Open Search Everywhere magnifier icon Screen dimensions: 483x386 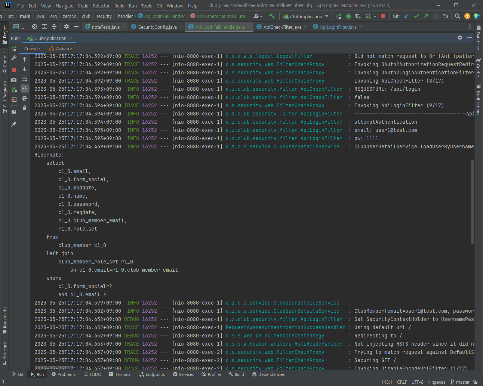458,16
